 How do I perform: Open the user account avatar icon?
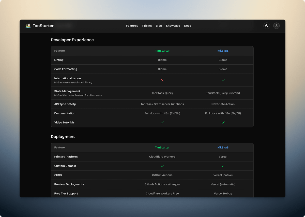click(x=277, y=26)
